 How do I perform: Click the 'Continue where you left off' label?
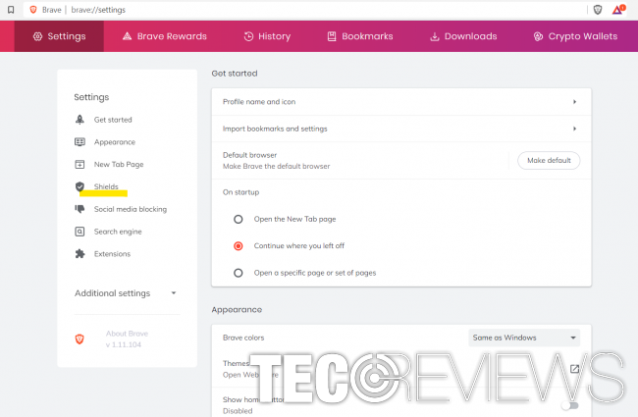pos(299,245)
